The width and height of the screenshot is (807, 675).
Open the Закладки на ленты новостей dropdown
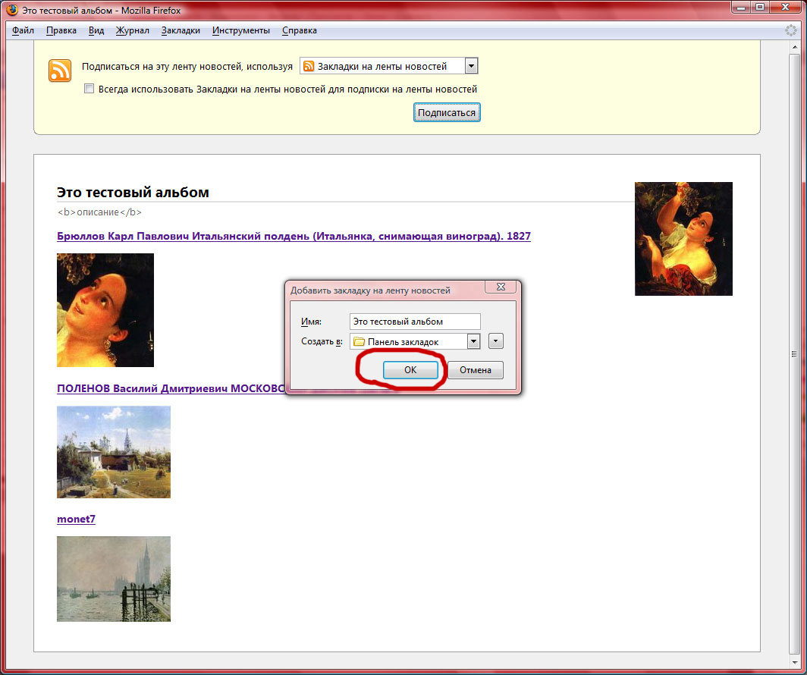[x=389, y=66]
